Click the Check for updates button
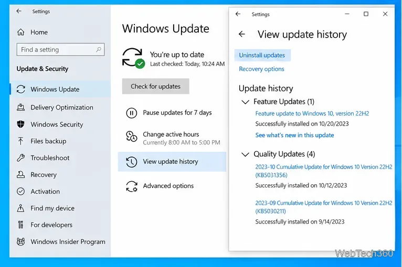The height and width of the screenshot is (267, 402). click(x=156, y=86)
